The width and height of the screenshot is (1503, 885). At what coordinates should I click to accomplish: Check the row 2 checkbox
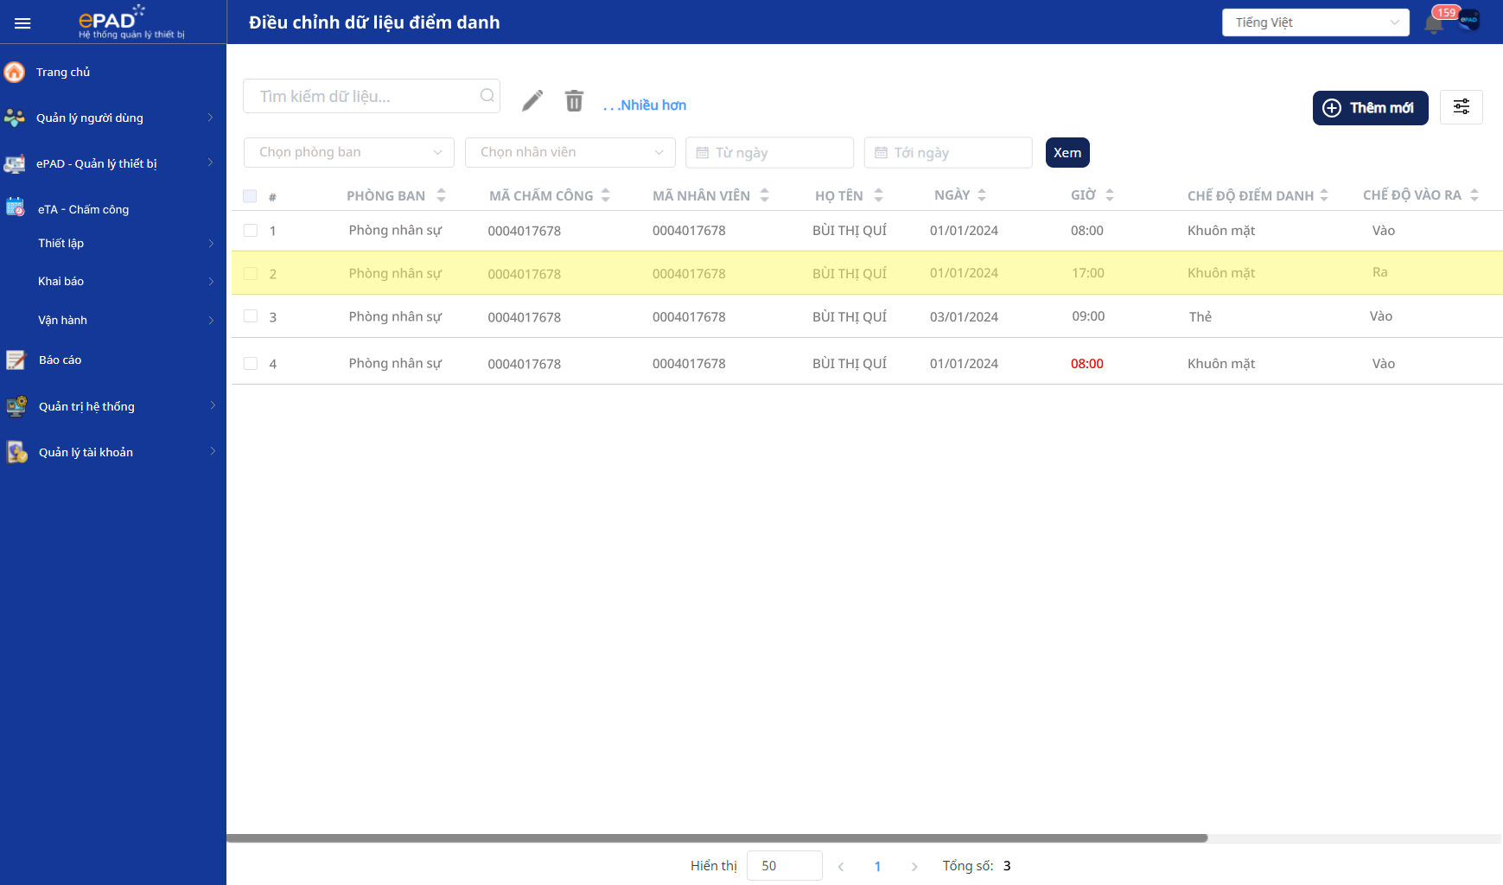click(x=251, y=274)
